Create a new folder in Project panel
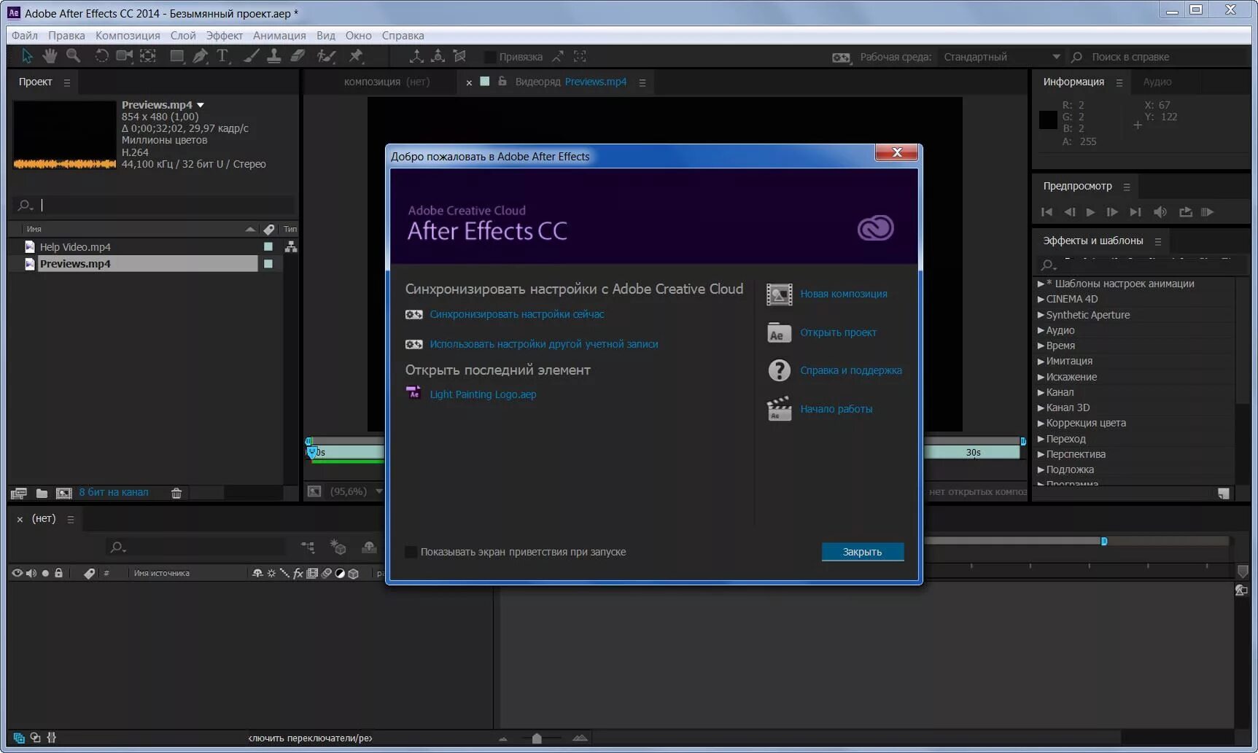The image size is (1258, 753). click(x=42, y=493)
